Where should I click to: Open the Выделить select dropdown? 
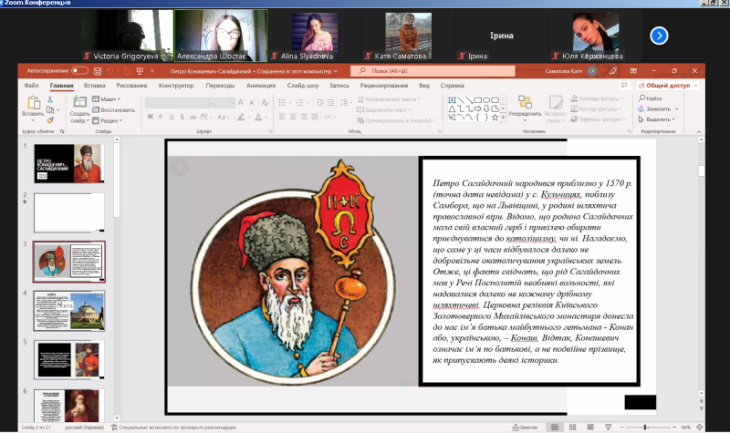pyautogui.click(x=656, y=119)
